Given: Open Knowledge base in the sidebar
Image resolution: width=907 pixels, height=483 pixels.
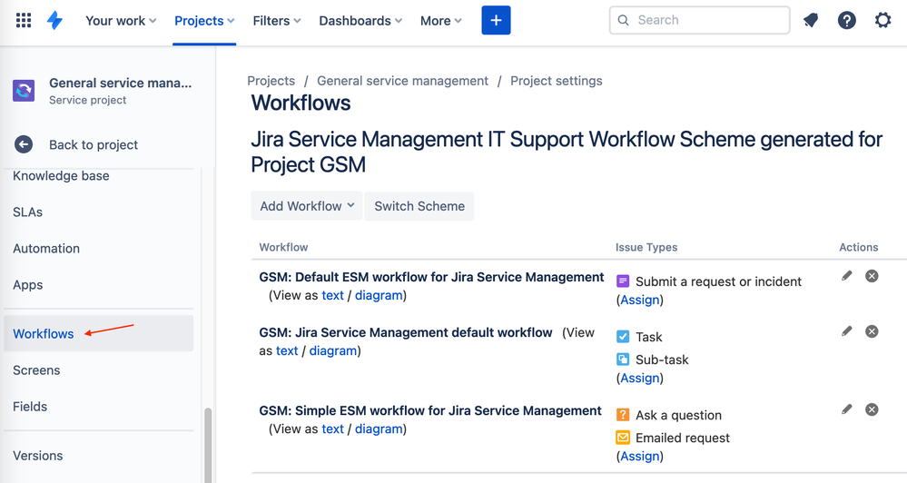Looking at the screenshot, I should pos(61,176).
